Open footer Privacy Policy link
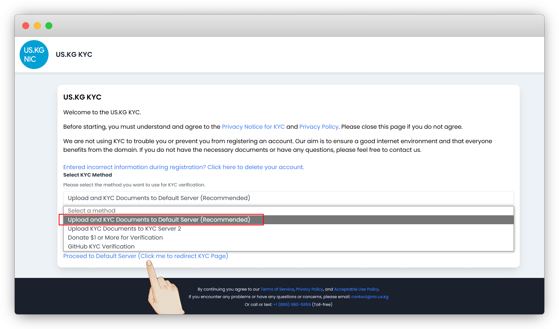This screenshot has height=329, width=559. [309, 289]
